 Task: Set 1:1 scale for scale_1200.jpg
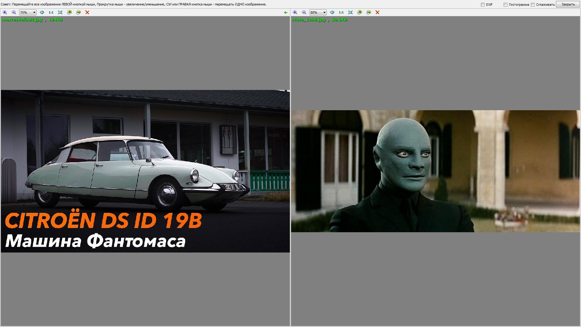click(x=341, y=12)
